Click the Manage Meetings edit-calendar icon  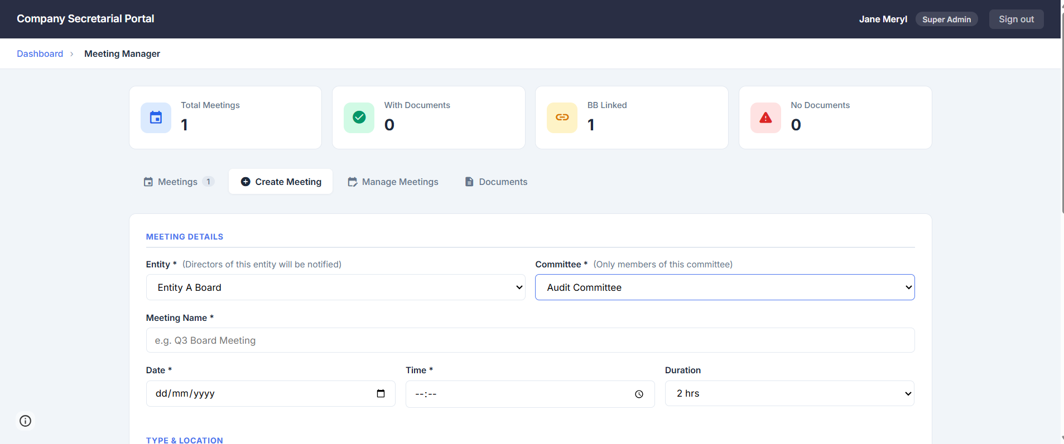[x=352, y=182]
